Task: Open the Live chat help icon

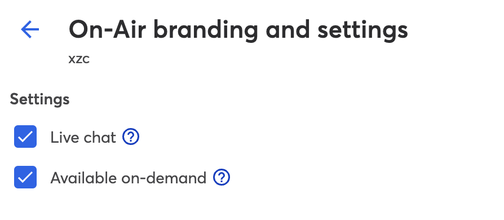Action: [x=131, y=137]
